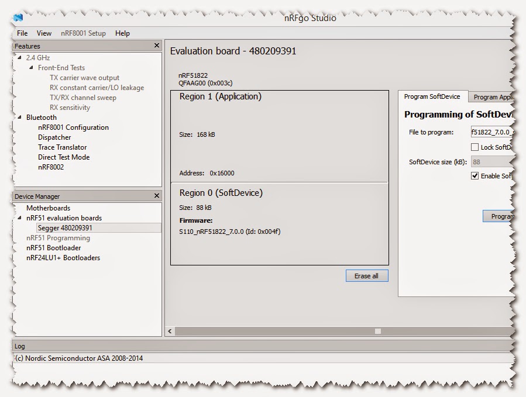Viewport: 526px width, 397px height.
Task: Select the Front-End Tests item
Action: [61, 68]
